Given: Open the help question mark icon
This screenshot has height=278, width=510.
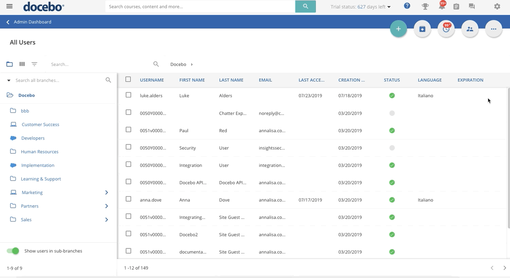Looking at the screenshot, I should [x=407, y=6].
